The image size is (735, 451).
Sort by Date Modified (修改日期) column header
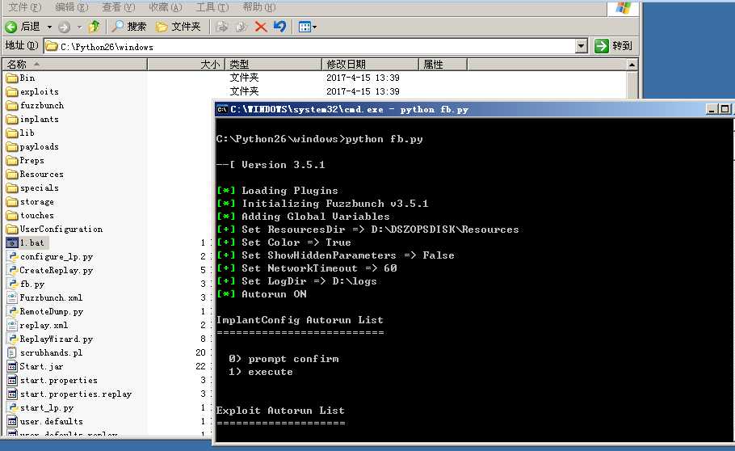click(x=370, y=65)
